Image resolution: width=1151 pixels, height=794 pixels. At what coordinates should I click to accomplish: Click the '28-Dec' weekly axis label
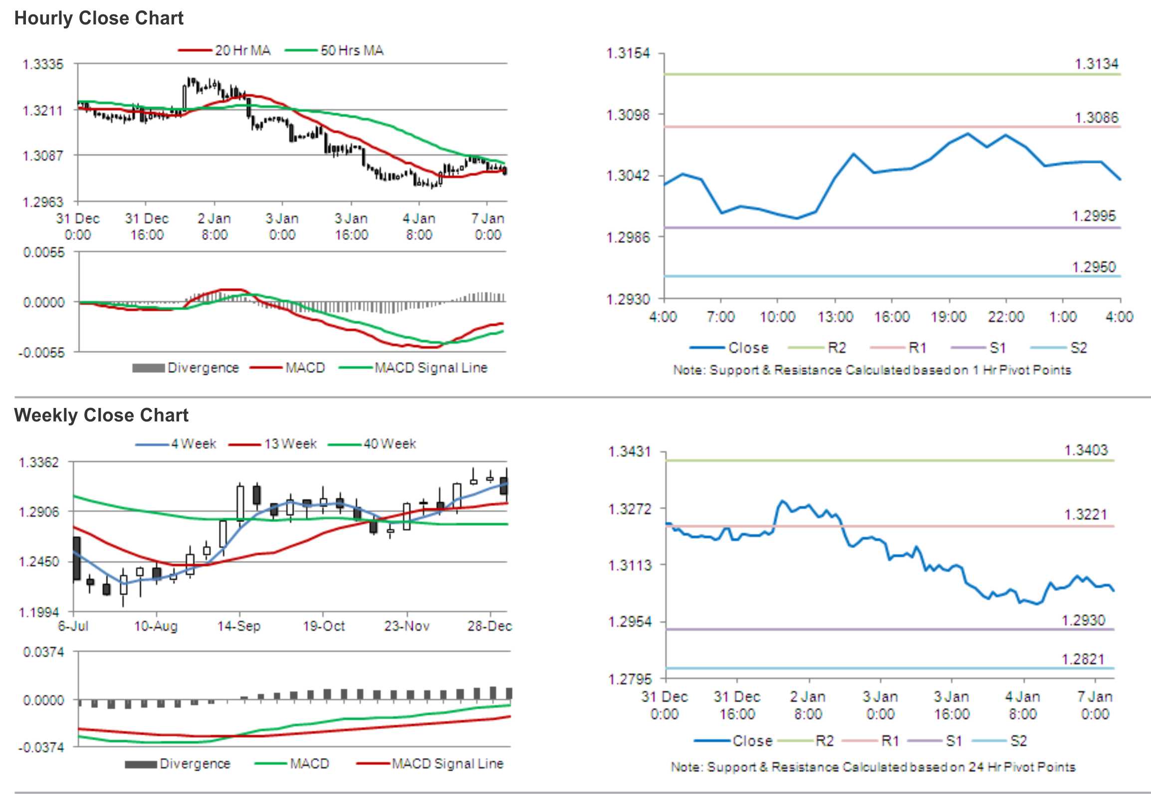[489, 626]
